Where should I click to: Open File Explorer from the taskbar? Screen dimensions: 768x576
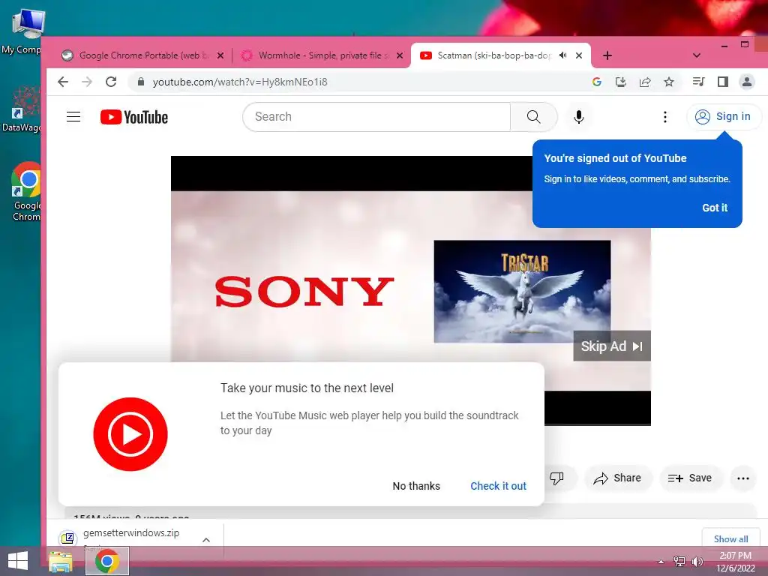pos(61,561)
